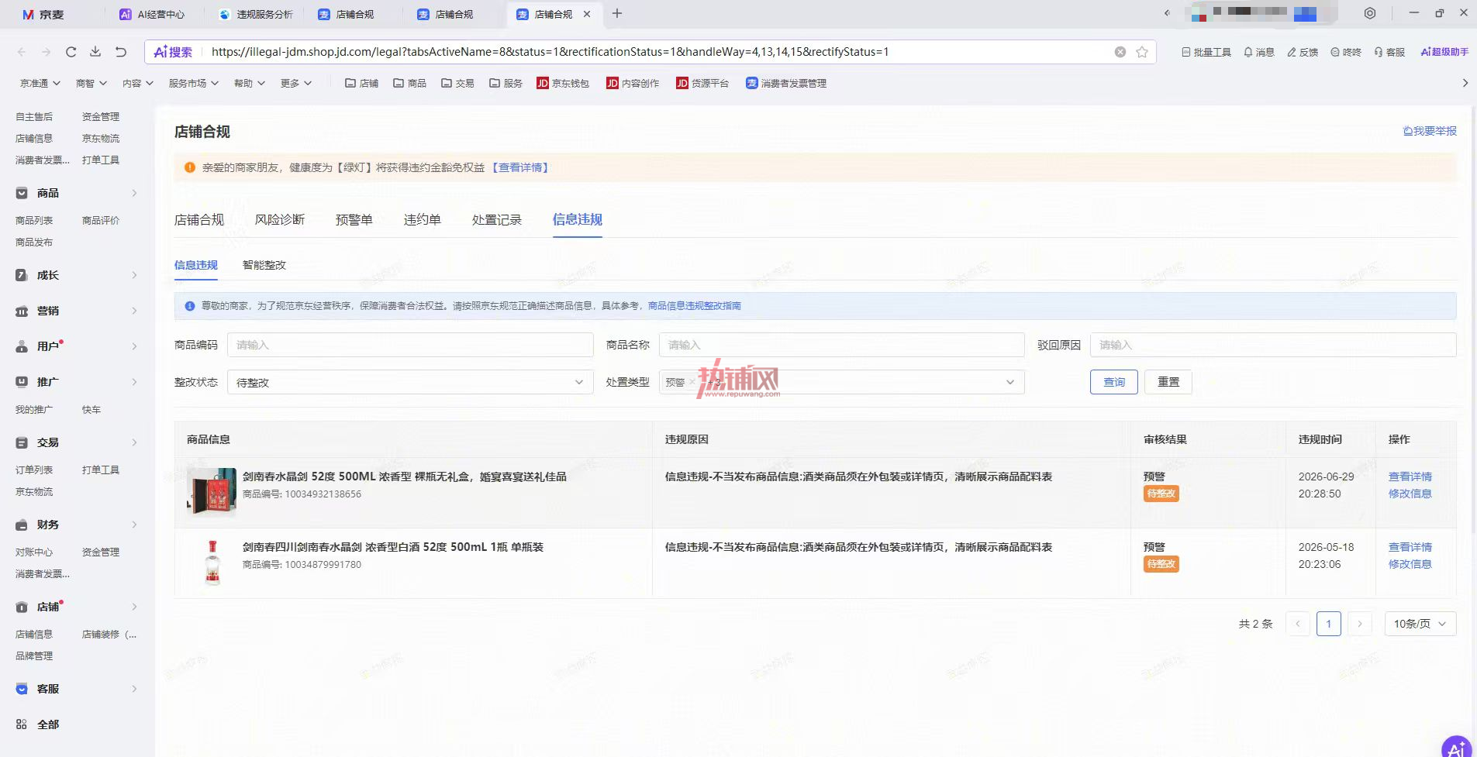This screenshot has width=1477, height=757.
Task: Click 查看详情 for product 10034879991780
Action: [x=1410, y=547]
